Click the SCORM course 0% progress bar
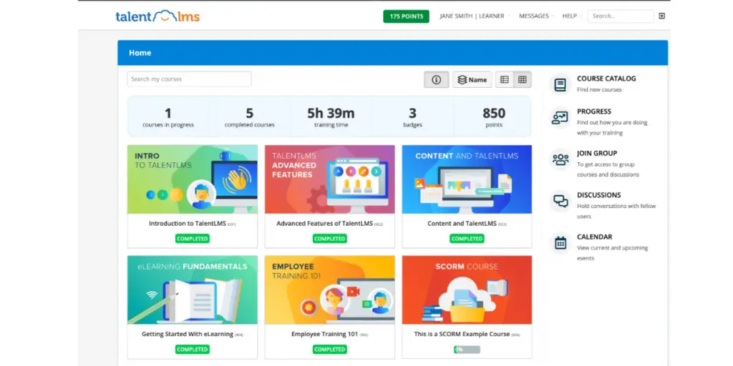The height and width of the screenshot is (366, 733). pyautogui.click(x=467, y=349)
